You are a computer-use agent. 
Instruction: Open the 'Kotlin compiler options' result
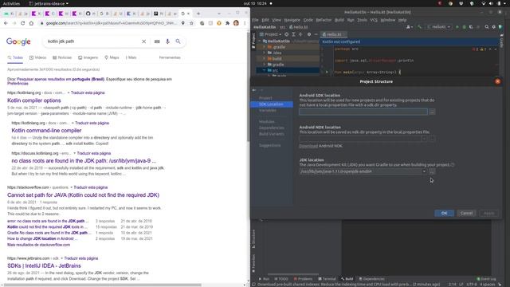[34, 100]
